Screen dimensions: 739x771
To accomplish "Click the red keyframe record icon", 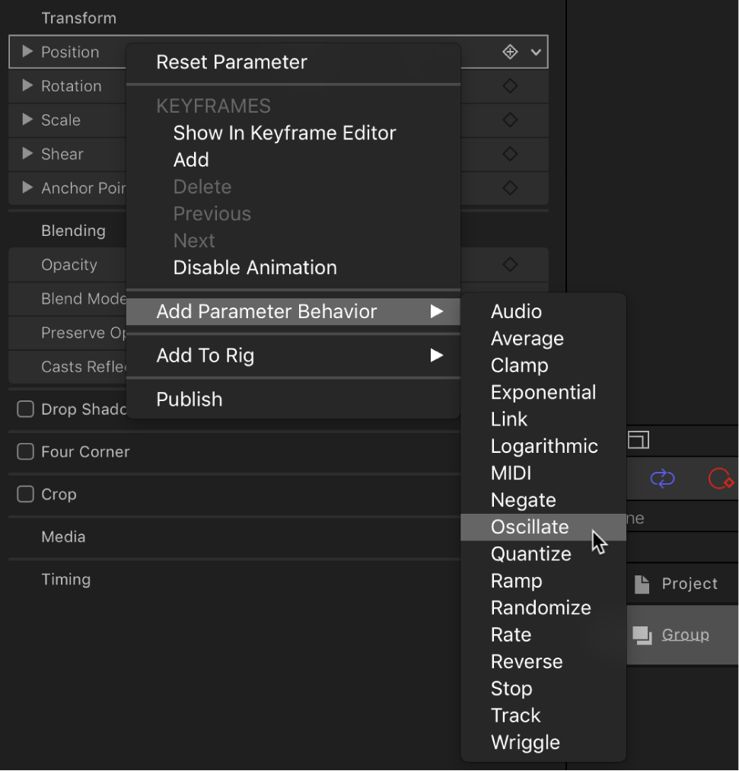I will (721, 479).
